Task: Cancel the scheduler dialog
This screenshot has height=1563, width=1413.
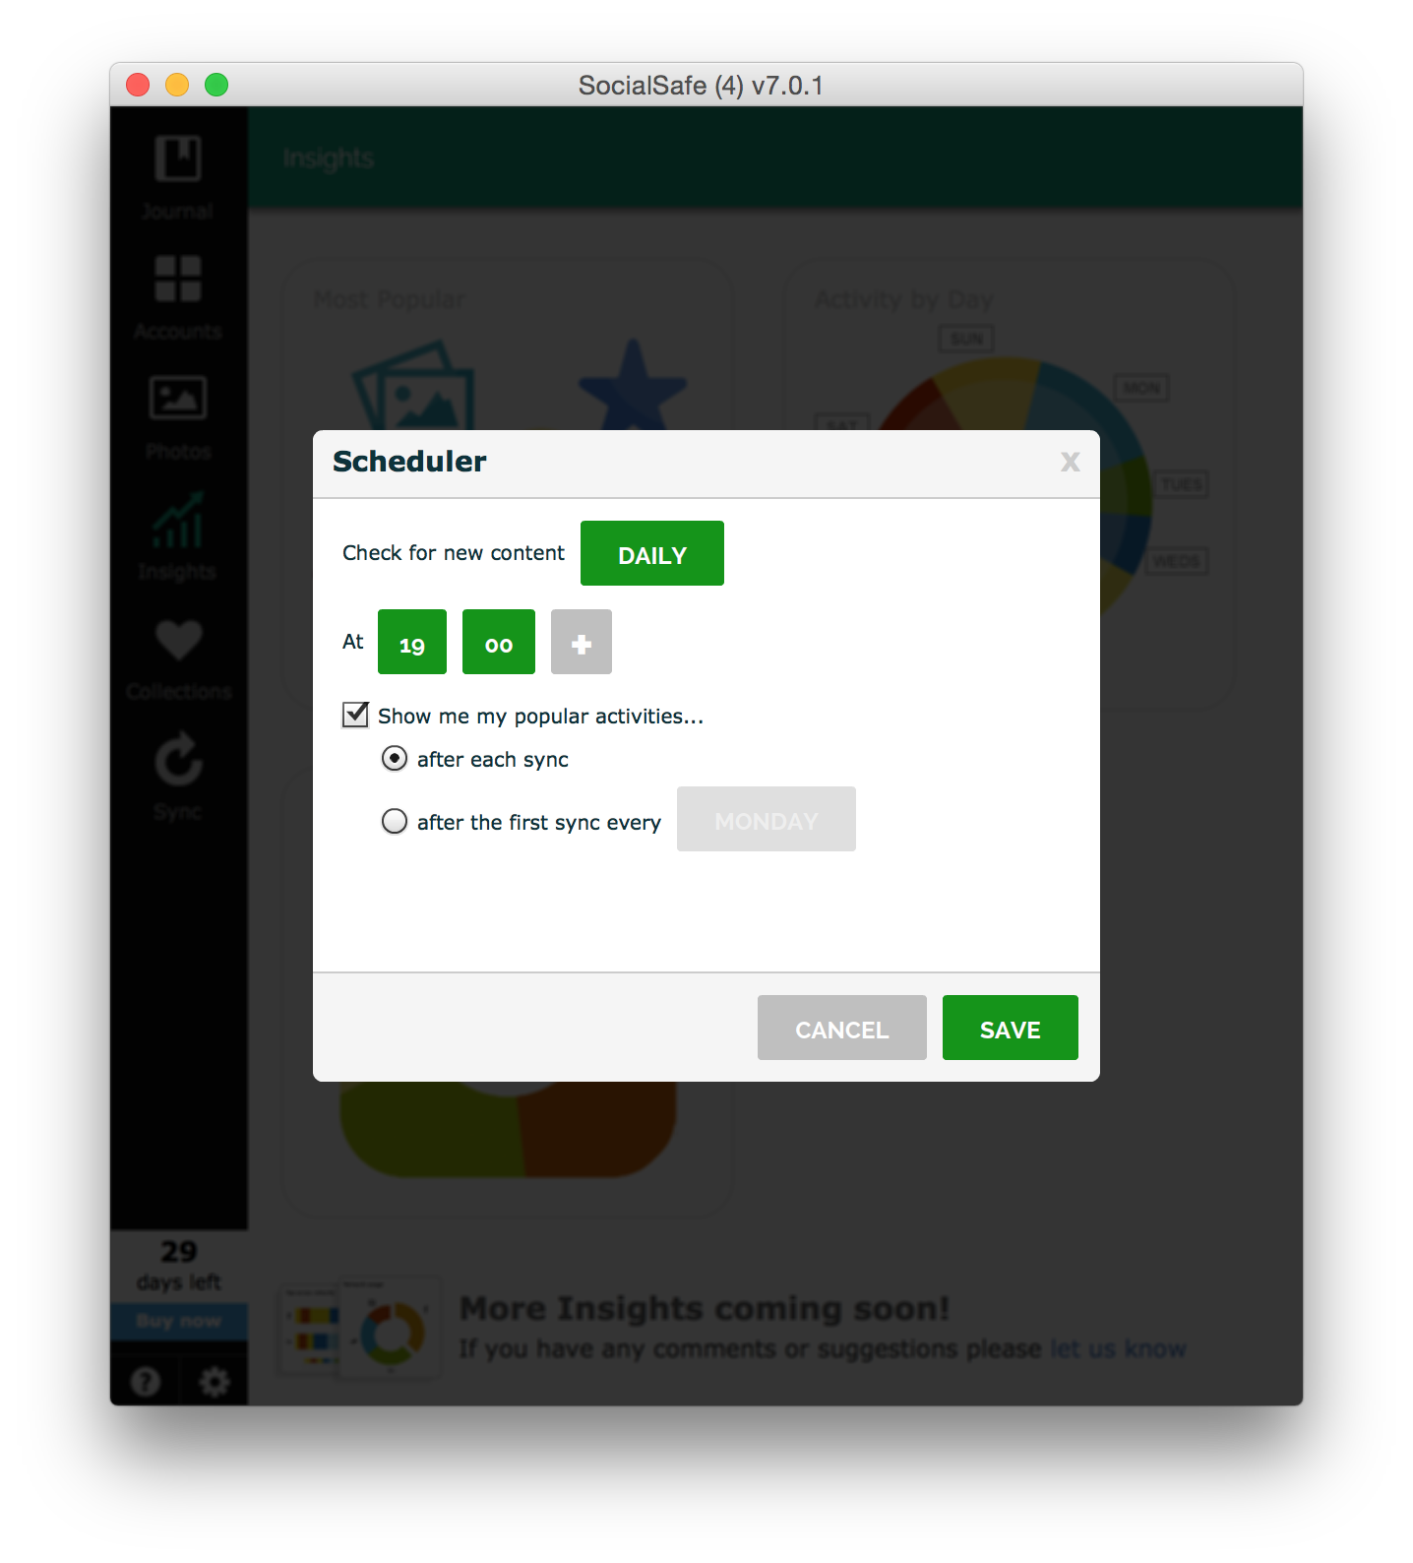Action: (842, 1028)
